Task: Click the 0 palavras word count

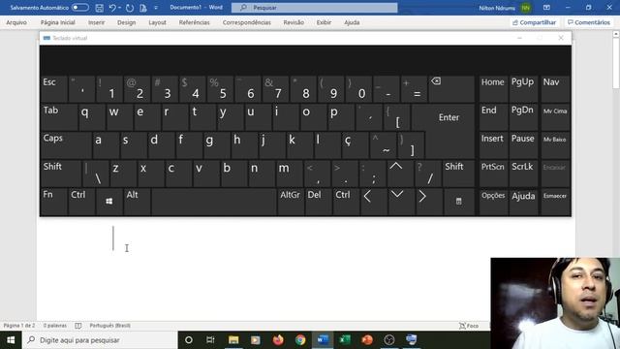Action: (55, 326)
